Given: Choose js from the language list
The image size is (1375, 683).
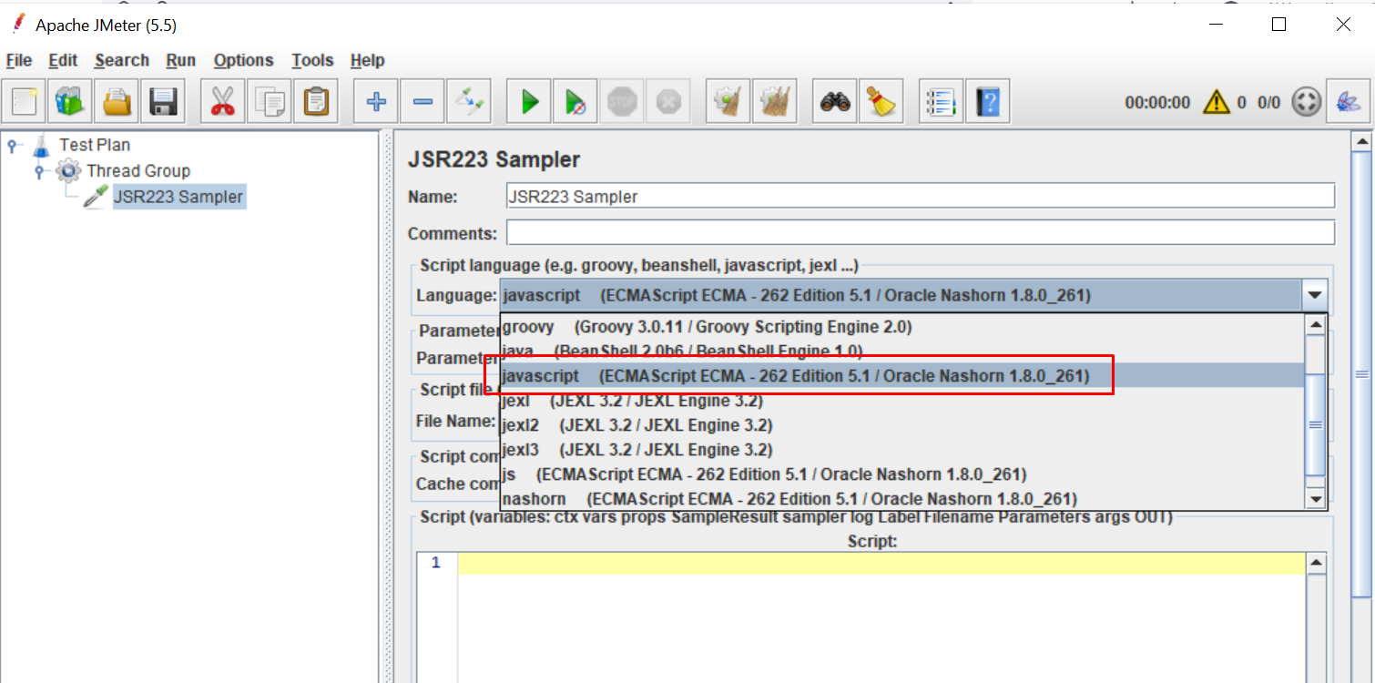Looking at the screenshot, I should [902, 474].
